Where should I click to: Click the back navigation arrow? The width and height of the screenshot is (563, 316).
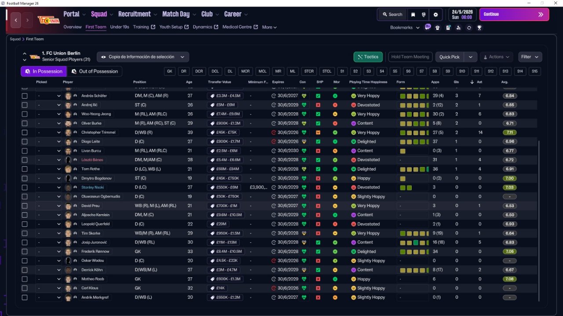(16, 20)
